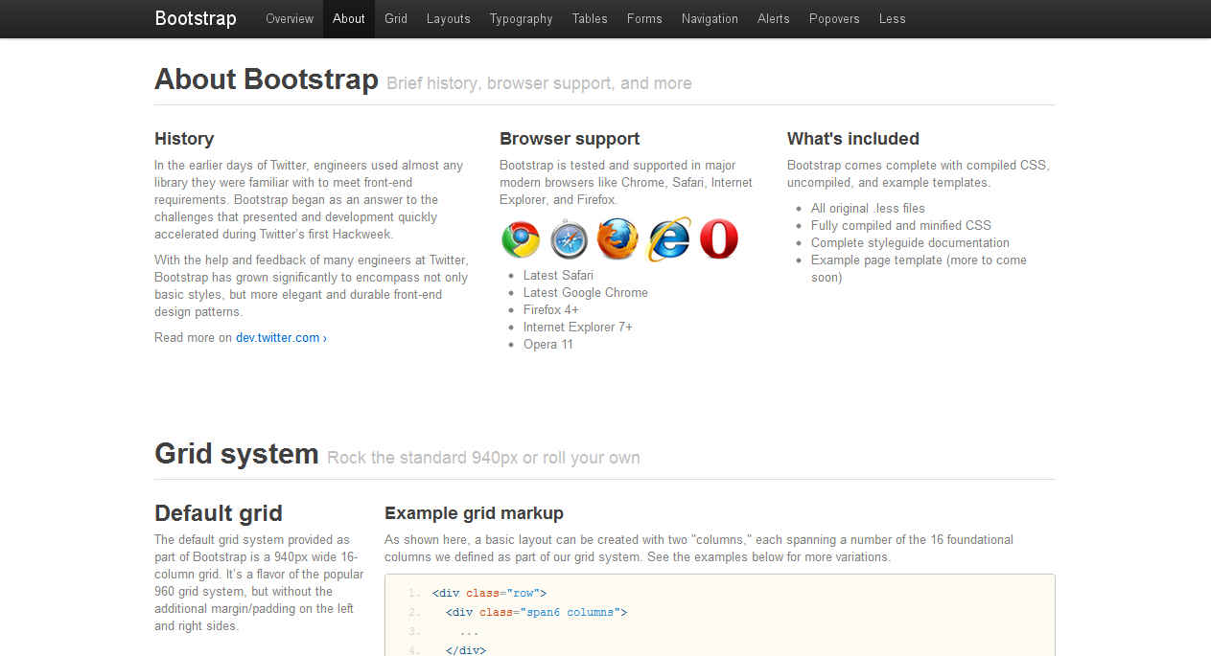Click the Google Chrome browser icon
Viewport: 1211px width, 656px height.
click(521, 239)
